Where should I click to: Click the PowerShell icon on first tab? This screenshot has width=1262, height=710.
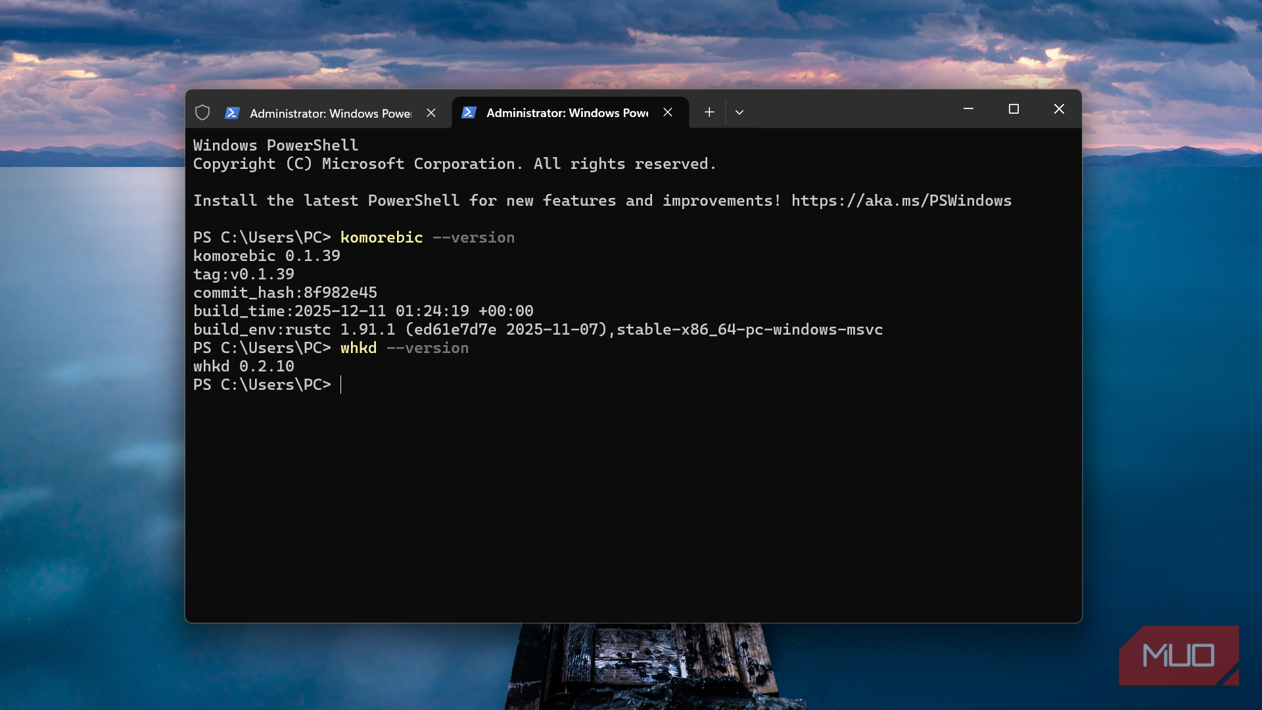pyautogui.click(x=232, y=113)
